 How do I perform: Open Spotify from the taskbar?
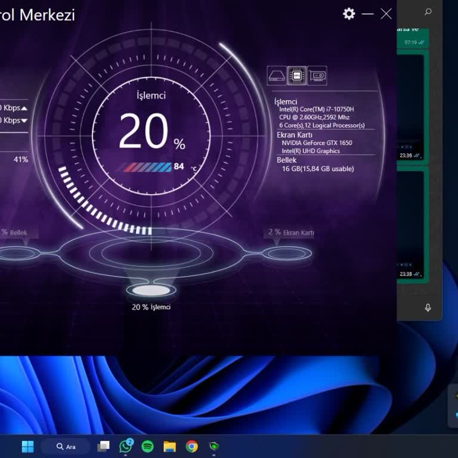tap(147, 446)
